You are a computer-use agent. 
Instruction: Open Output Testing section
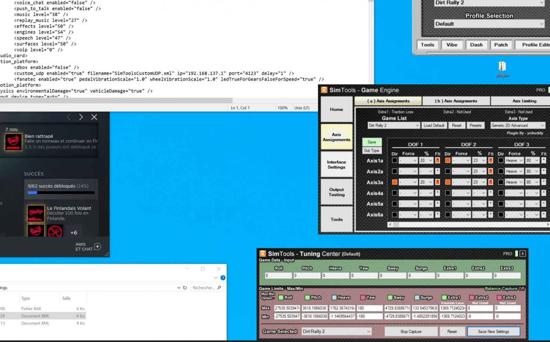[x=337, y=192]
